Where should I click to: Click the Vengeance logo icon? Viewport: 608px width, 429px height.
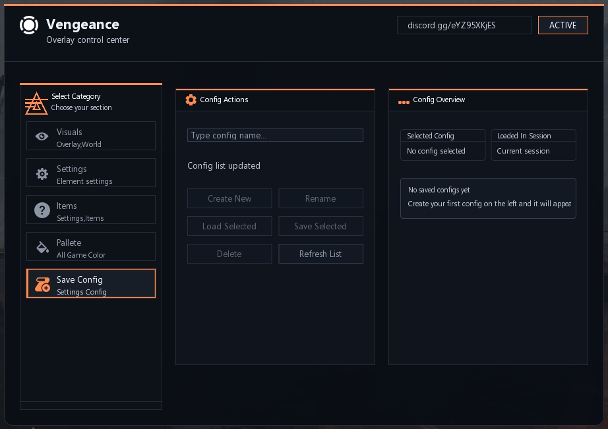[29, 25]
